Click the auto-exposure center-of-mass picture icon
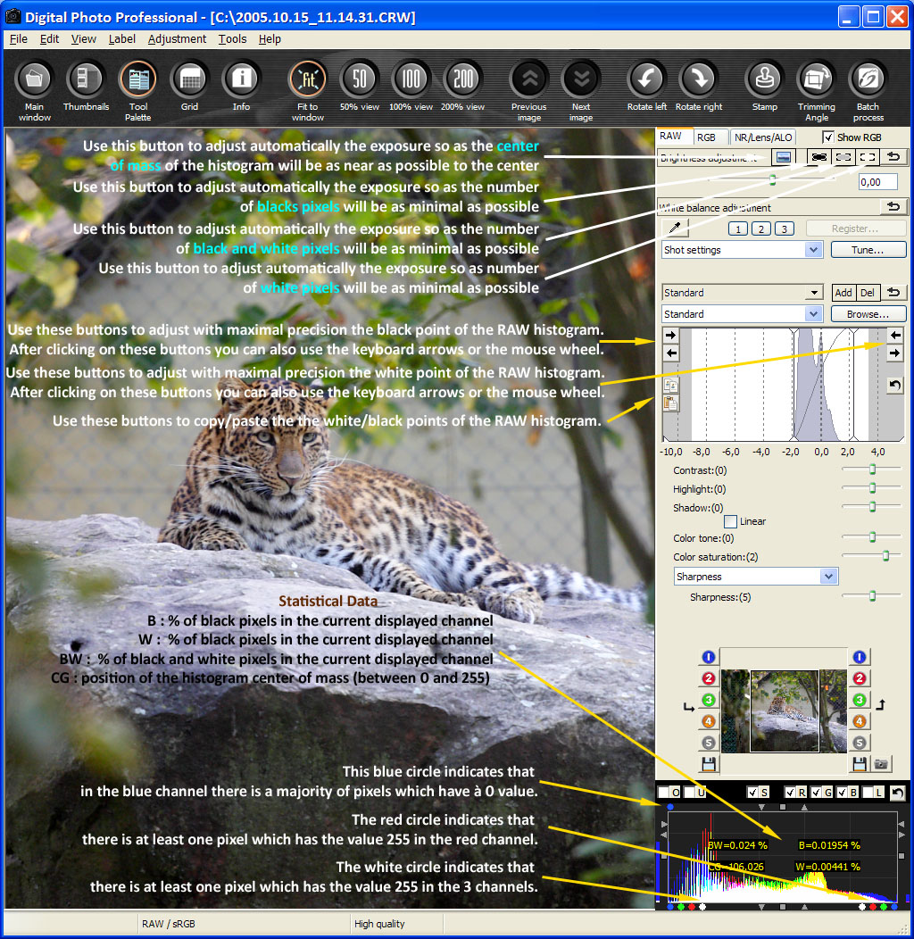 point(783,157)
